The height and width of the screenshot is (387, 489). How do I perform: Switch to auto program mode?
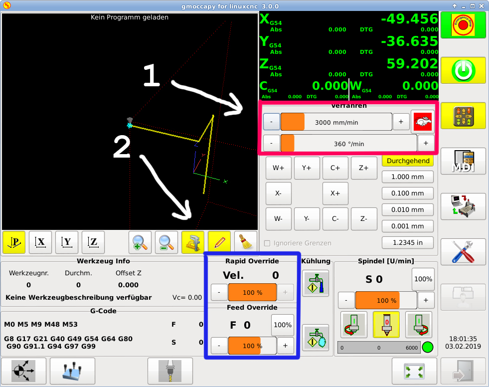click(463, 206)
